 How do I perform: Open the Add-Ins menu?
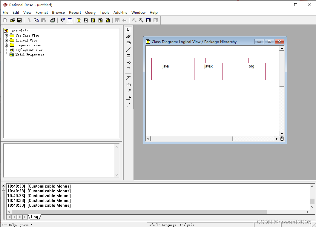pyautogui.click(x=120, y=13)
